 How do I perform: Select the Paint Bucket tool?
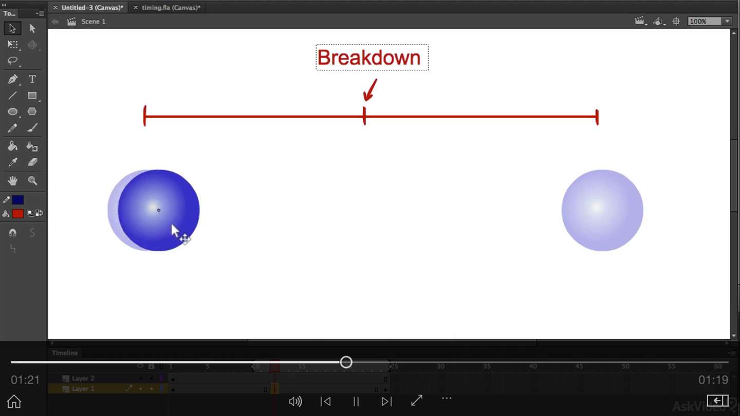coord(12,146)
